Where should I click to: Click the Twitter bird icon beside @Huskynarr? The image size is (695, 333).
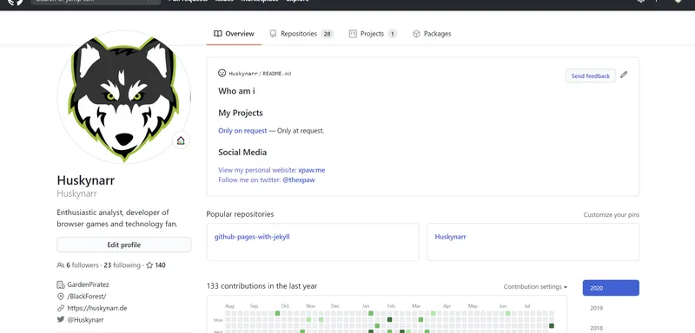[60, 319]
